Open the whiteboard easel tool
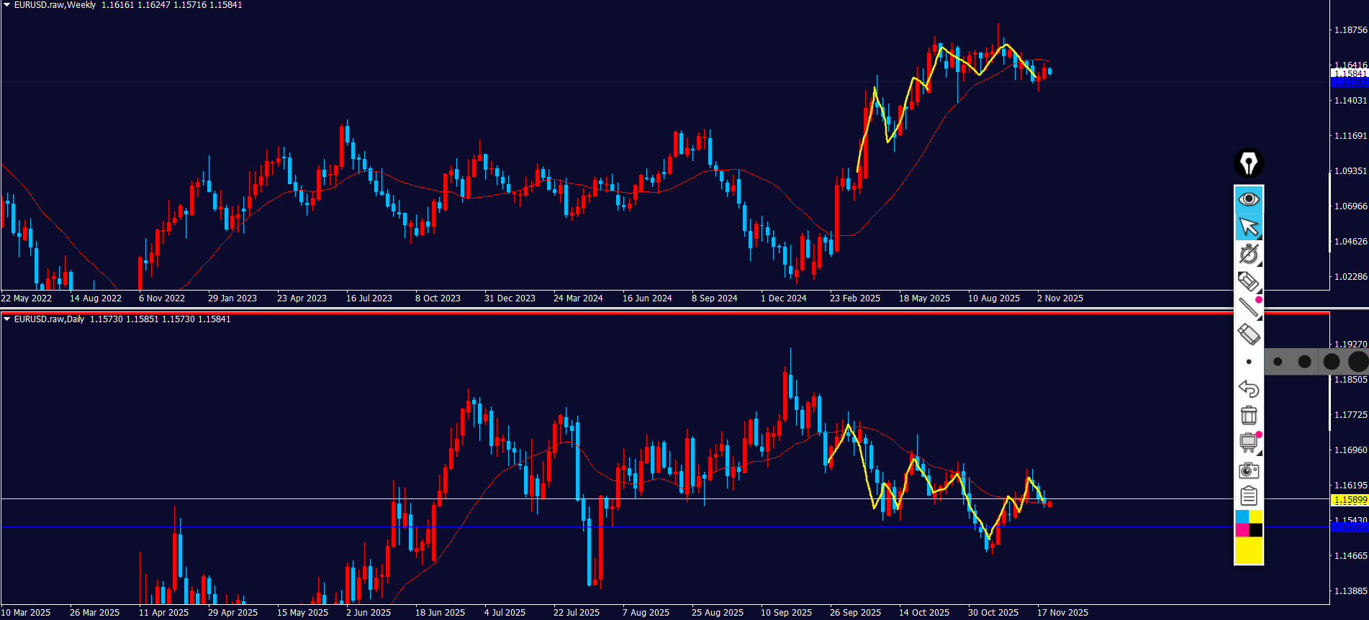The width and height of the screenshot is (1369, 620). (x=1248, y=442)
